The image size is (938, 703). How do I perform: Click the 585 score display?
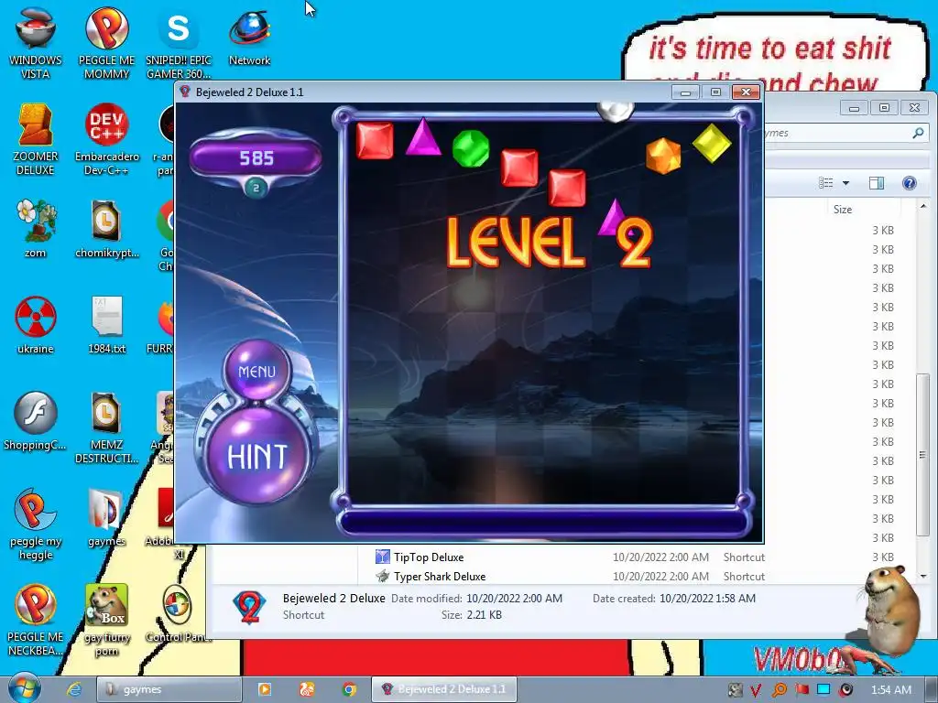pos(256,157)
